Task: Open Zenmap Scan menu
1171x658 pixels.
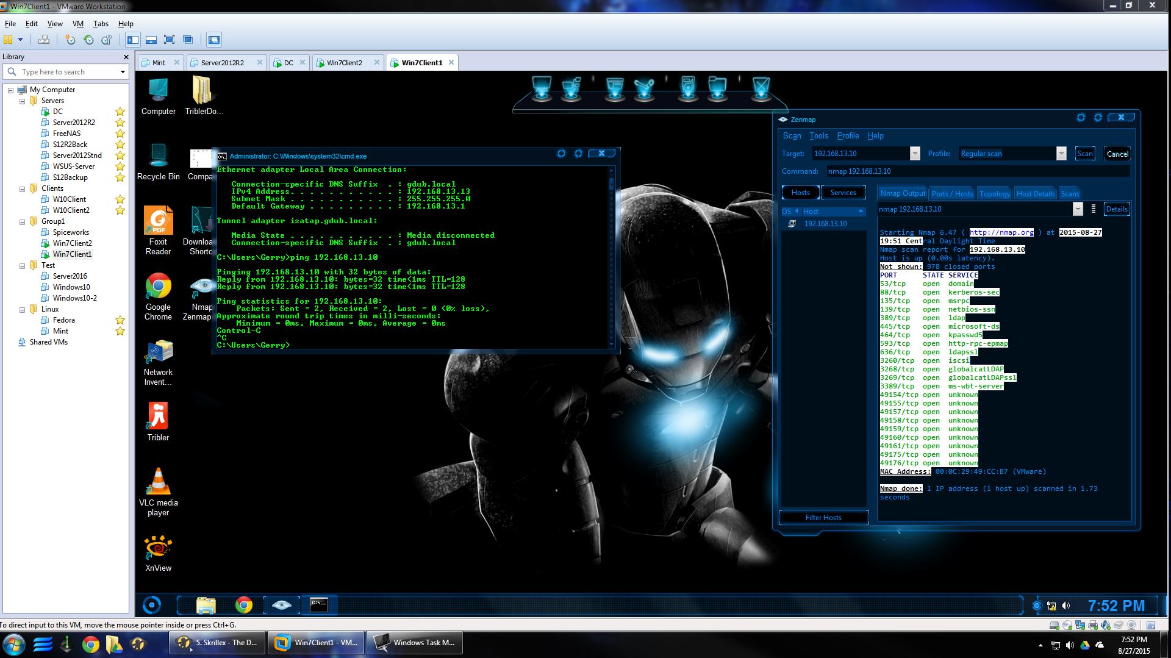Action: [792, 136]
